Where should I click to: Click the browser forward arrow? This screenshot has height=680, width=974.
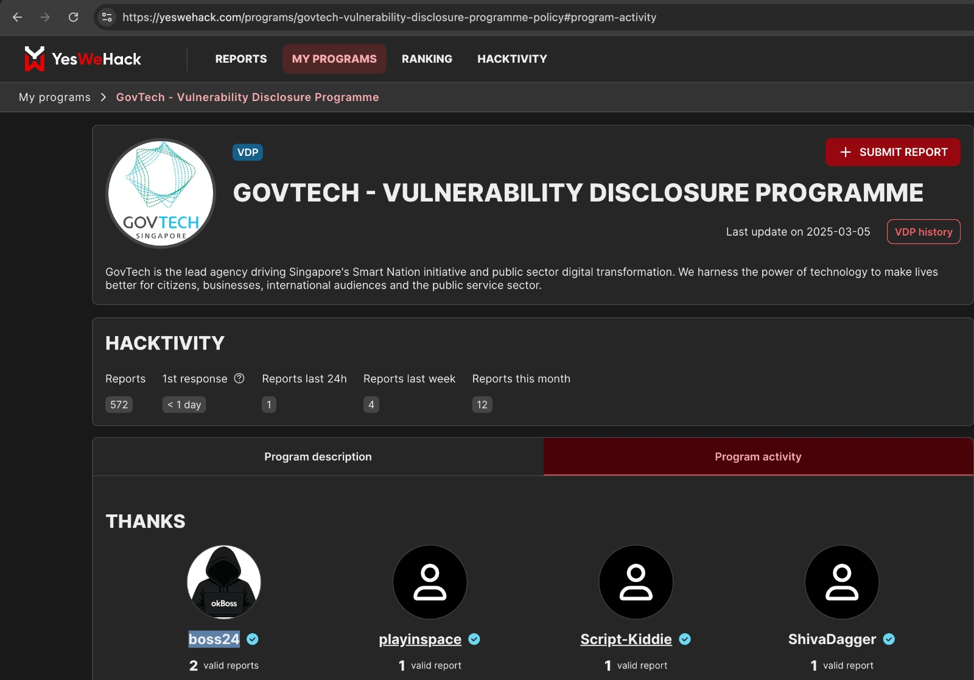[45, 17]
